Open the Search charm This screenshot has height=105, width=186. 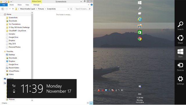click(180, 26)
